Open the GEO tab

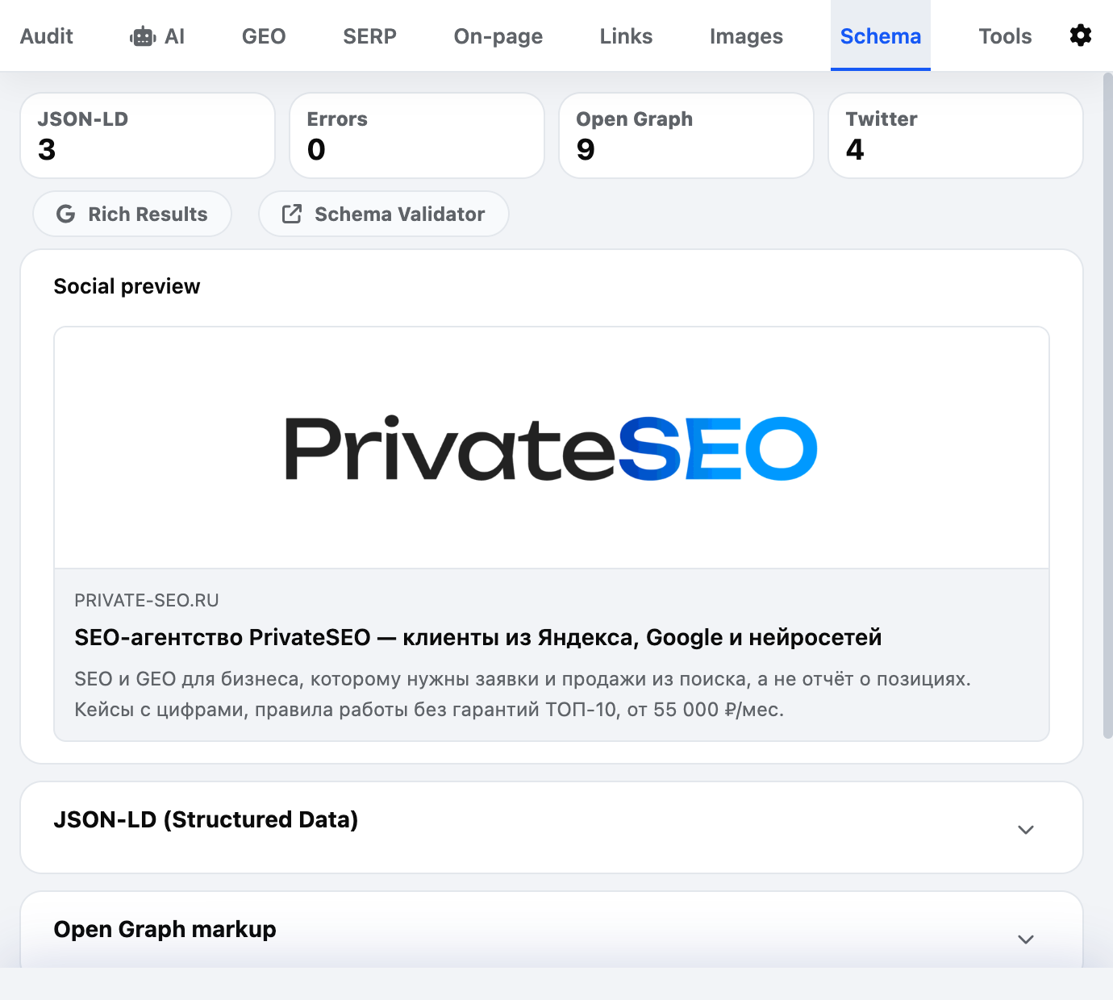click(x=264, y=36)
